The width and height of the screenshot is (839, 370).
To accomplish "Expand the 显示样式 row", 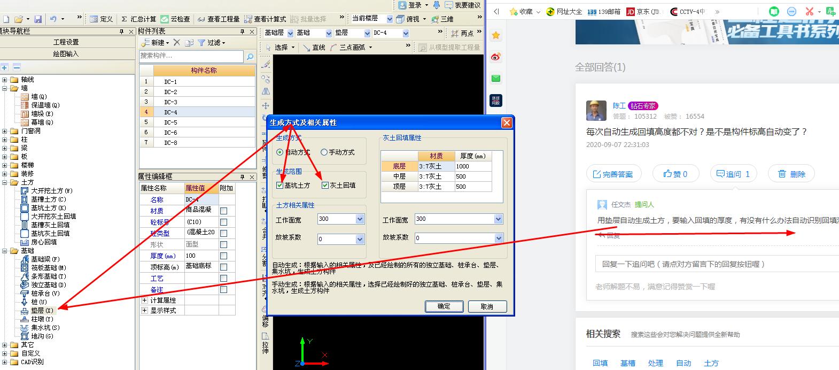I will tap(144, 310).
